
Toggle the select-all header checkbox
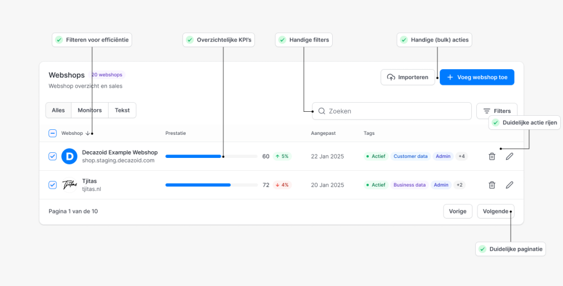coord(52,133)
